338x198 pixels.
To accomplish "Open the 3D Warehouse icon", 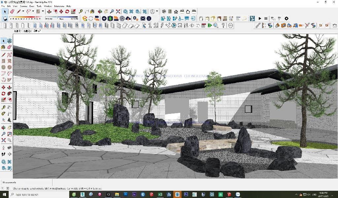I will pyautogui.click(x=126, y=11).
